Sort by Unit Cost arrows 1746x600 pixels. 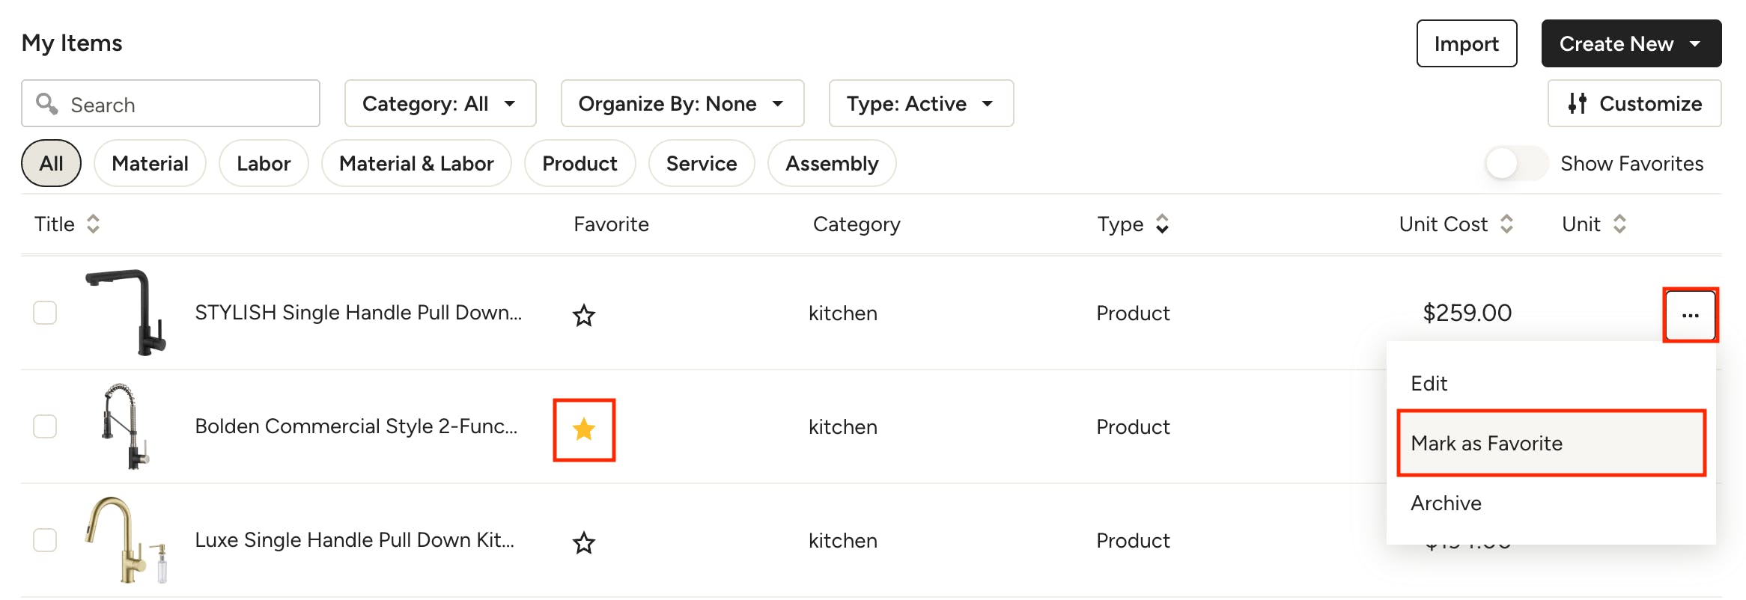click(1506, 224)
